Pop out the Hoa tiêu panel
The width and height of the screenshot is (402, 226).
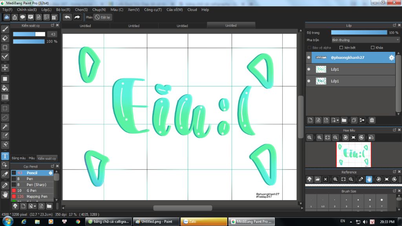point(394,130)
